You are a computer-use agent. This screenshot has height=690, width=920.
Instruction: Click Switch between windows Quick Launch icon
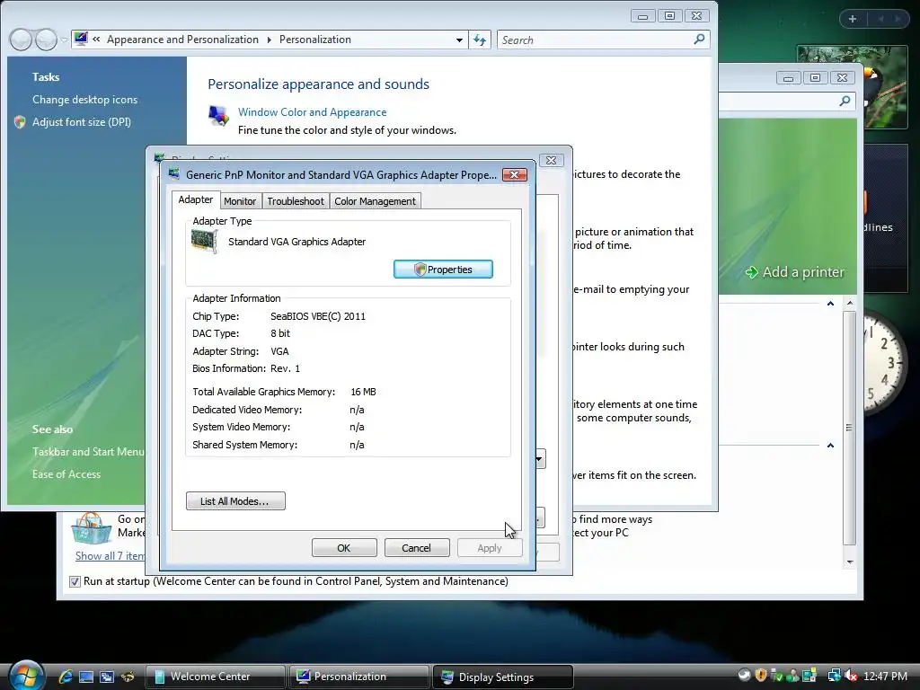[x=107, y=677]
